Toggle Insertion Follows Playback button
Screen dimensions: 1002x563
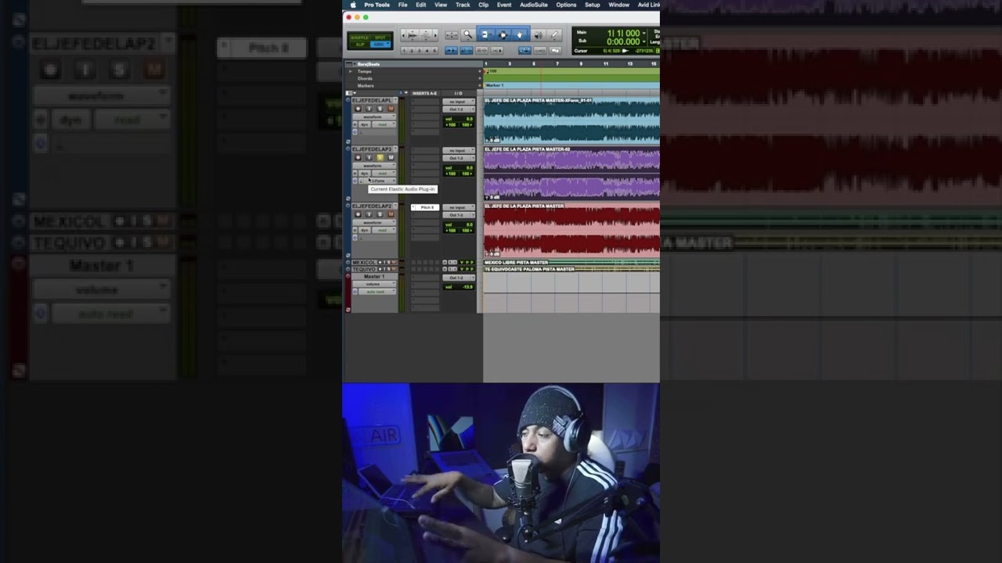pos(497,51)
